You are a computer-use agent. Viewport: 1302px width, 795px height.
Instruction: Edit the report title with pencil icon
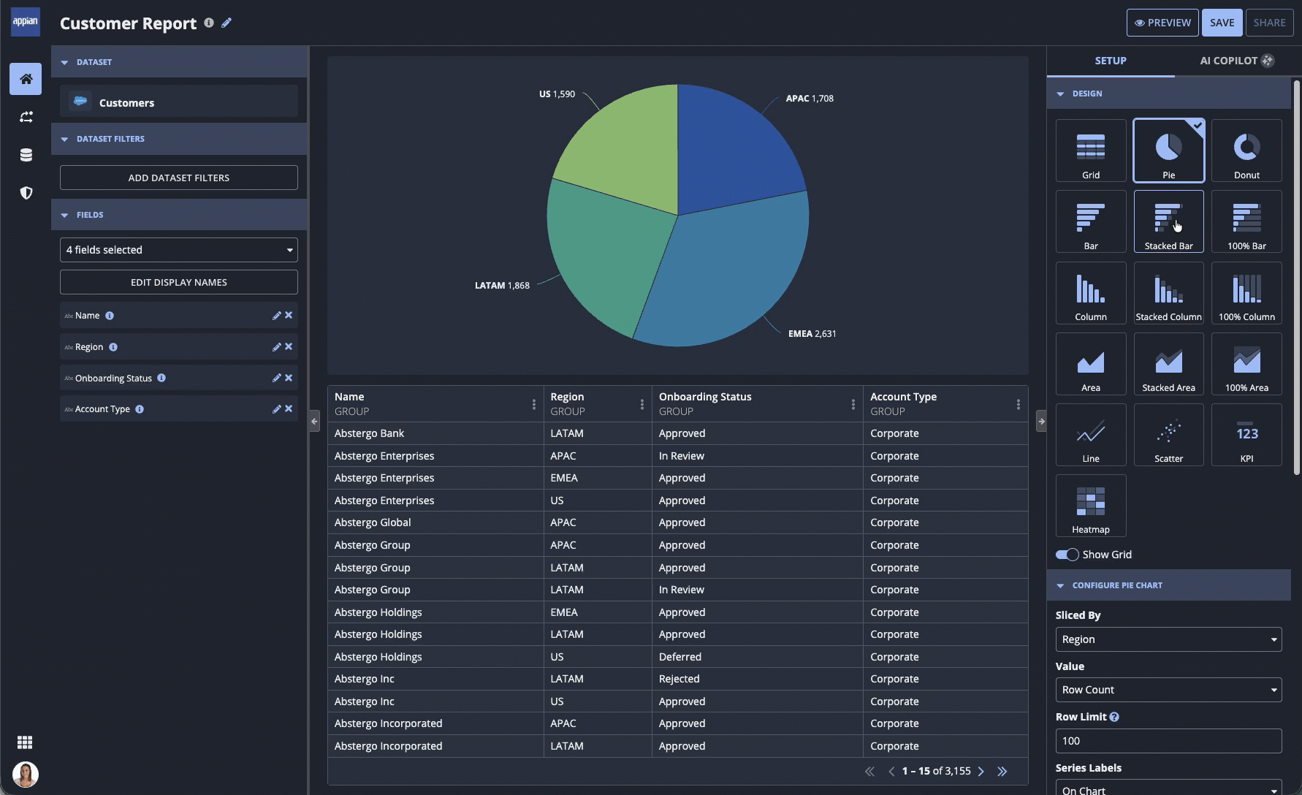(226, 23)
